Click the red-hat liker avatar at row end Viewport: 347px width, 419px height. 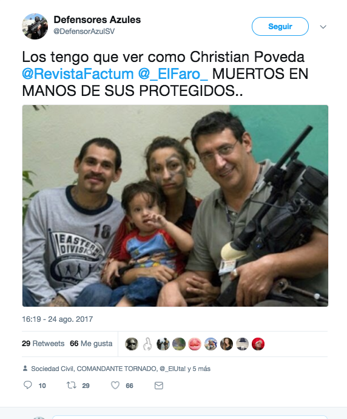258,344
